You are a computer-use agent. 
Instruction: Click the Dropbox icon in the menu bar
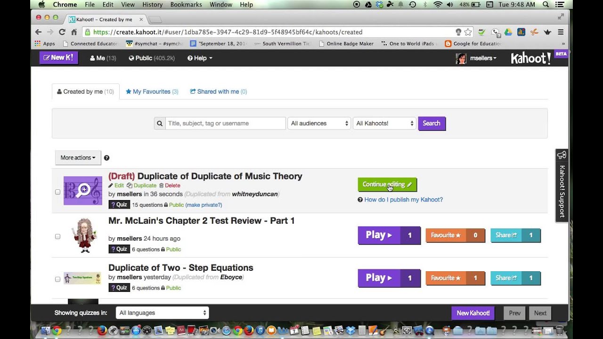(x=380, y=5)
